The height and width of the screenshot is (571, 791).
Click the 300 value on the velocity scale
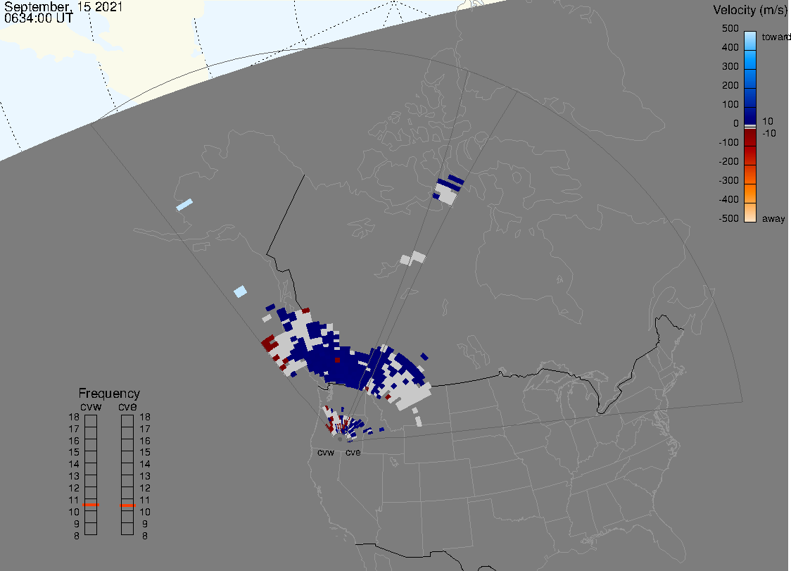pos(730,67)
